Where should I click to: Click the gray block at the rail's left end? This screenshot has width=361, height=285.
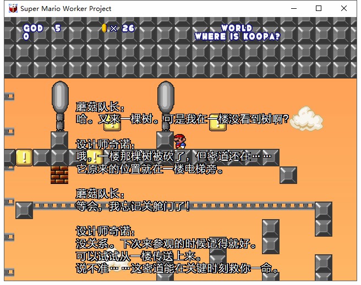pyautogui.click(x=24, y=210)
